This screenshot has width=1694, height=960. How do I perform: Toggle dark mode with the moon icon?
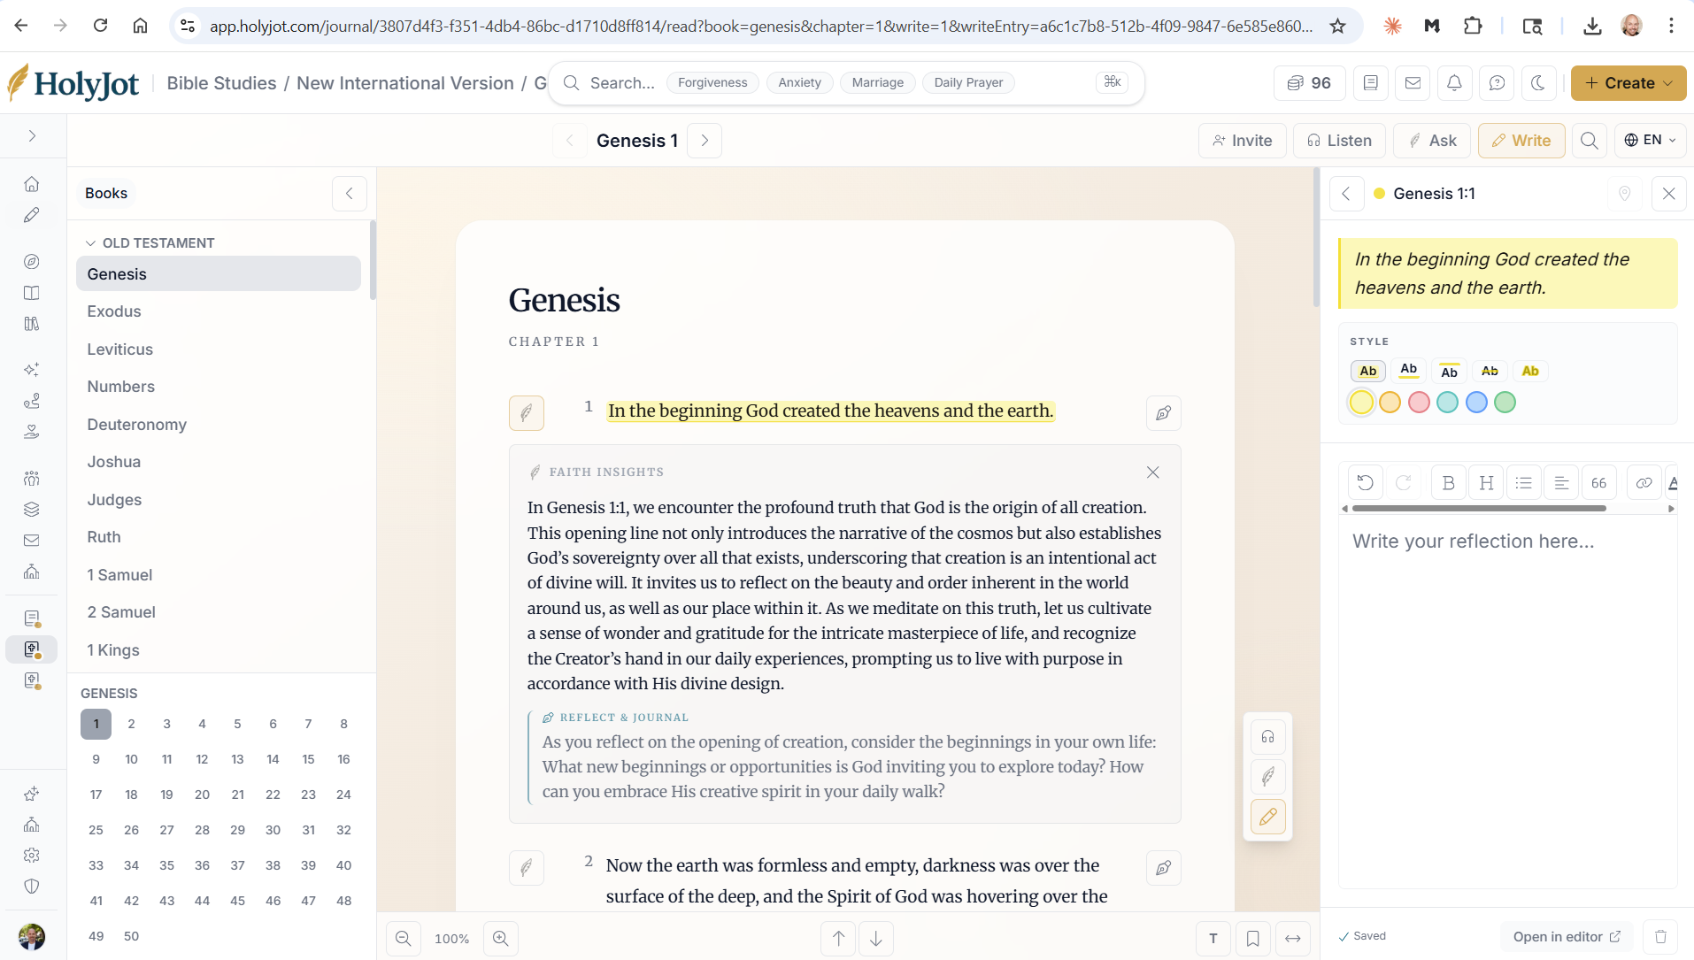point(1538,83)
